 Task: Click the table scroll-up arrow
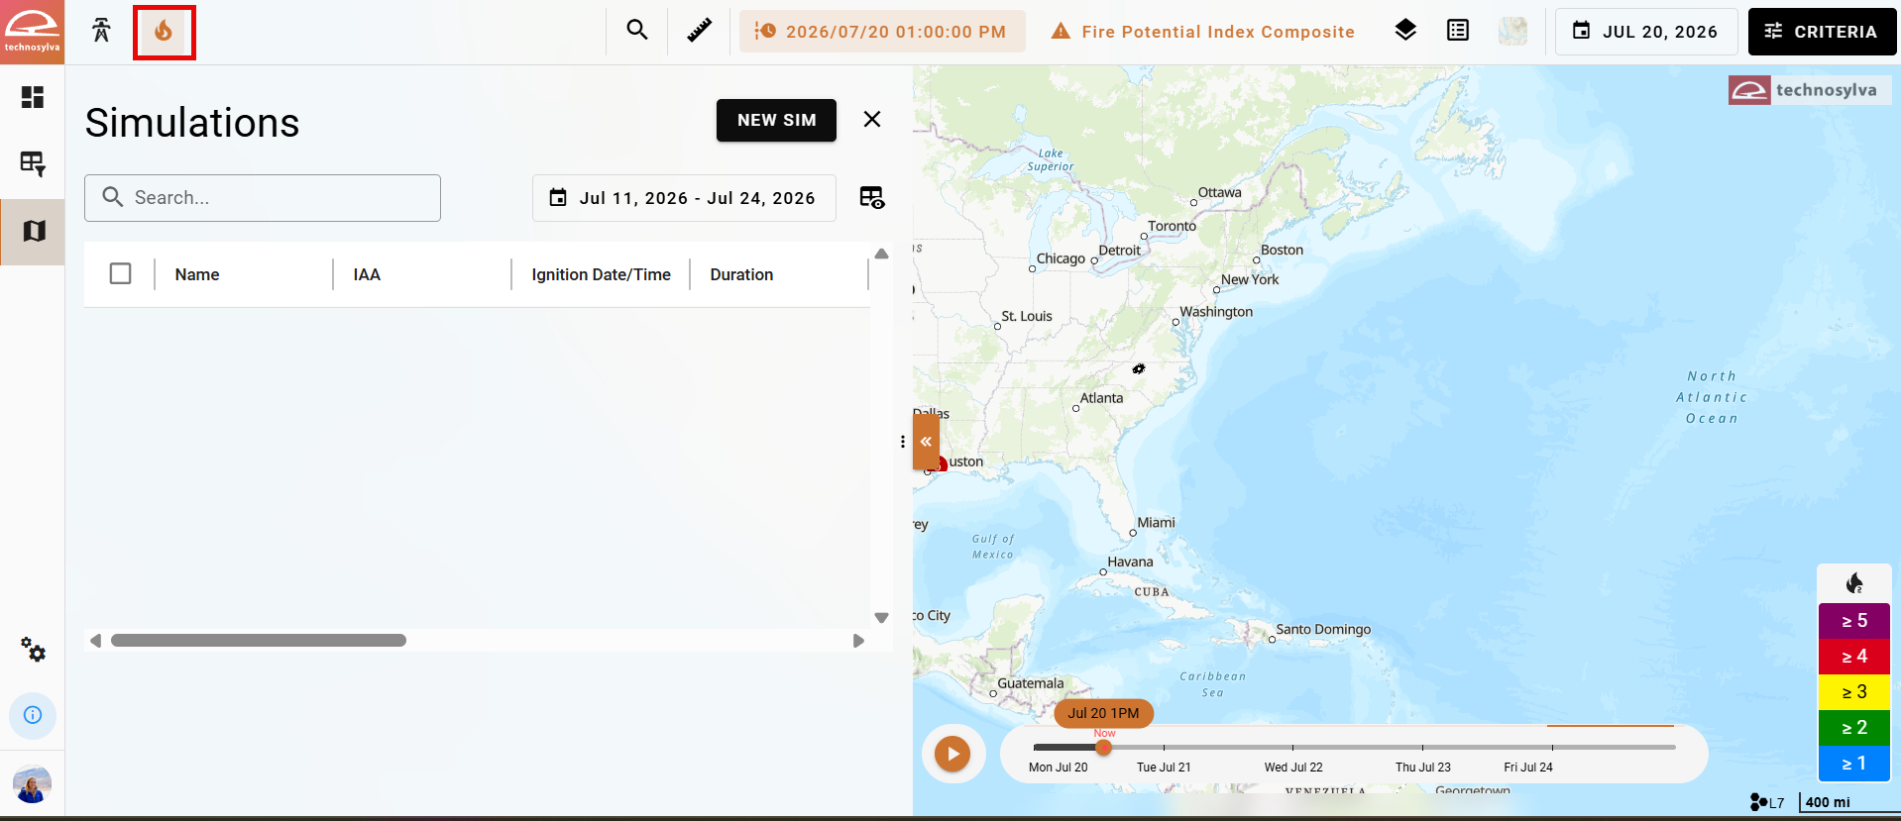(881, 254)
